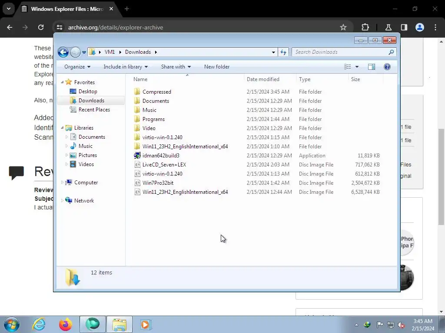Select Computer in the navigation pane
The image size is (445, 333).
click(86, 183)
